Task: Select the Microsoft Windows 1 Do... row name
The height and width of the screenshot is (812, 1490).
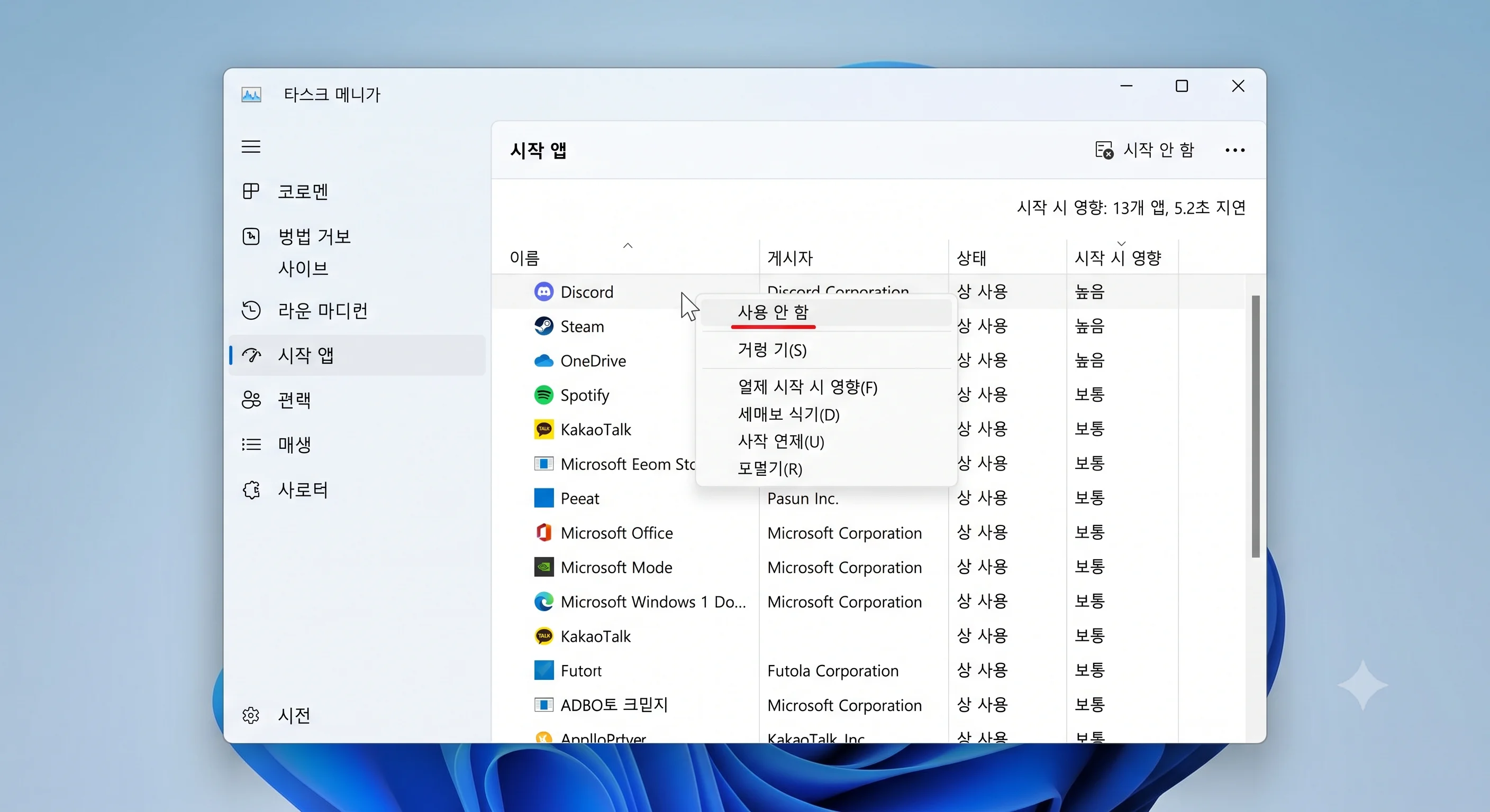Action: point(653,602)
